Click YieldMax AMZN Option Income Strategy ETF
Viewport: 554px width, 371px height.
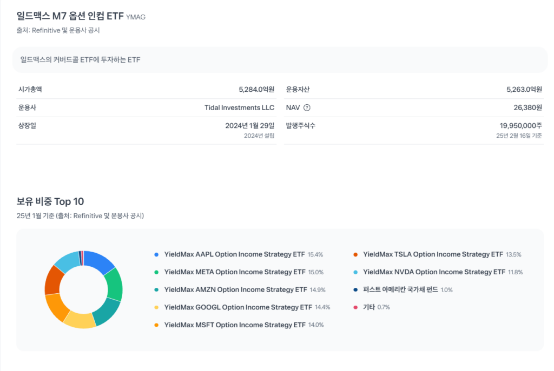click(236, 289)
